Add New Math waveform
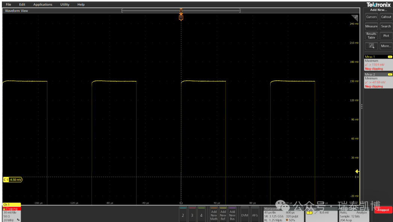Viewport: 393px width, 222px height. point(214,214)
